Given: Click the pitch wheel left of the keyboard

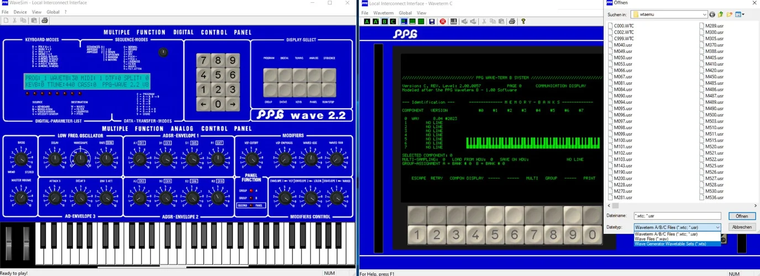Looking at the screenshot, I should pos(9,243).
